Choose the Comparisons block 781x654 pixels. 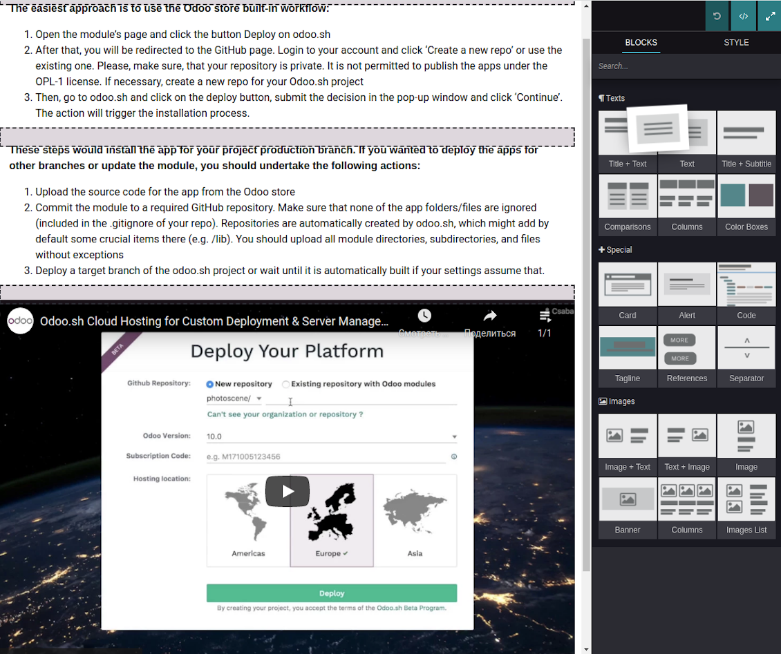coord(627,204)
